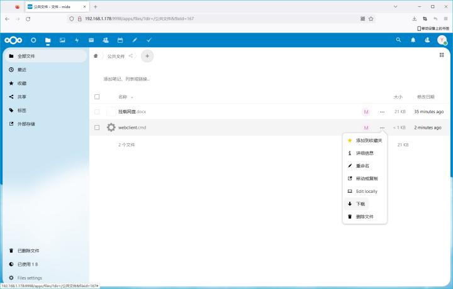
Task: Open the Activity lightning icon
Action: [77, 40]
